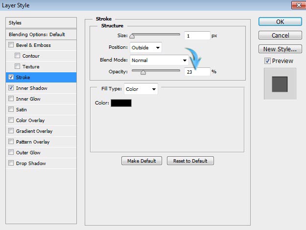The image size is (306, 230).
Task: Enable the Inner Glow checkbox
Action: tap(11, 99)
